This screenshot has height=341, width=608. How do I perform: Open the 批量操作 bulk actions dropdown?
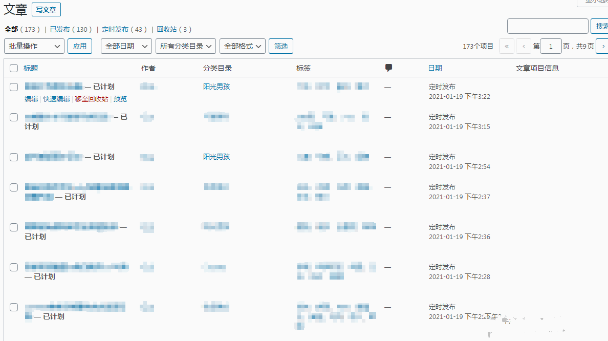(x=34, y=46)
